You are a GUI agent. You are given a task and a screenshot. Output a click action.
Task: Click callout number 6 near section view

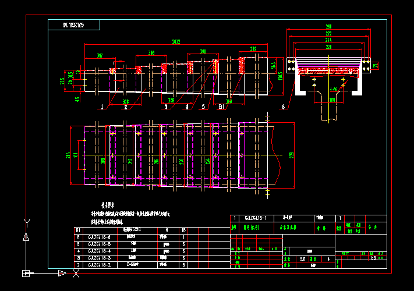[283, 107]
